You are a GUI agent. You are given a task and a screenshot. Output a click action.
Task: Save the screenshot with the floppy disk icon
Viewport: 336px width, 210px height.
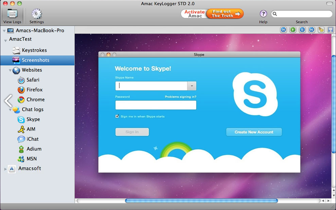click(331, 30)
